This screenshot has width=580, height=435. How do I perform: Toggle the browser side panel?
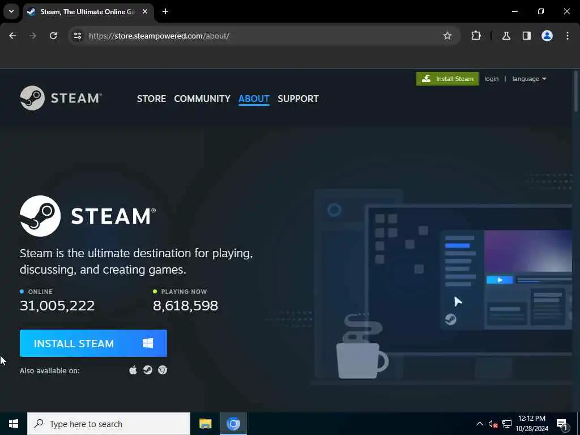tap(526, 36)
